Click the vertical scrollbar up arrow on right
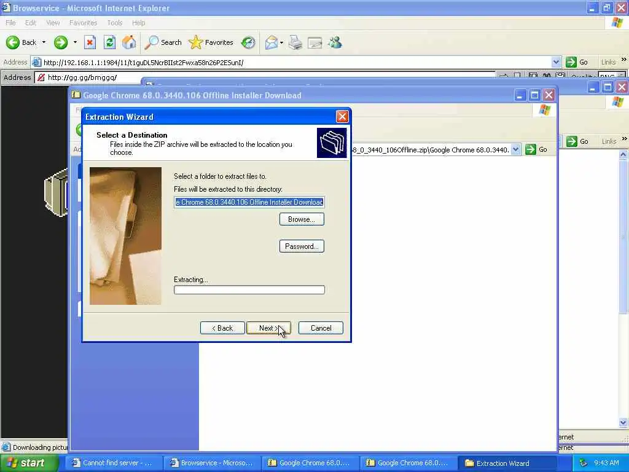629x472 pixels. (623, 154)
